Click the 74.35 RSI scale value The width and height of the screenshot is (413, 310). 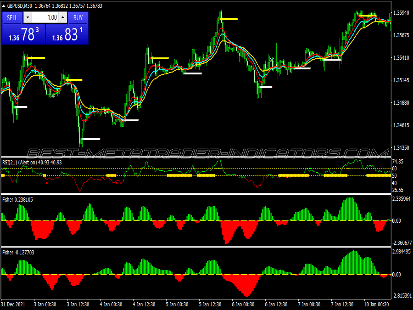pyautogui.click(x=398, y=161)
